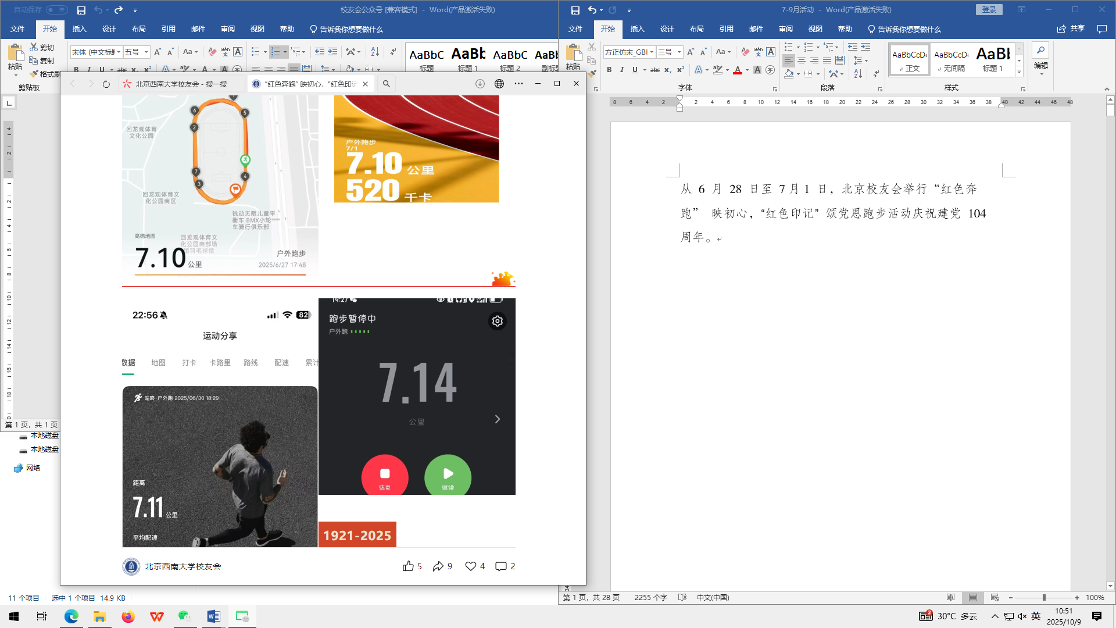
Task: Click the center alignment icon
Action: point(802,60)
